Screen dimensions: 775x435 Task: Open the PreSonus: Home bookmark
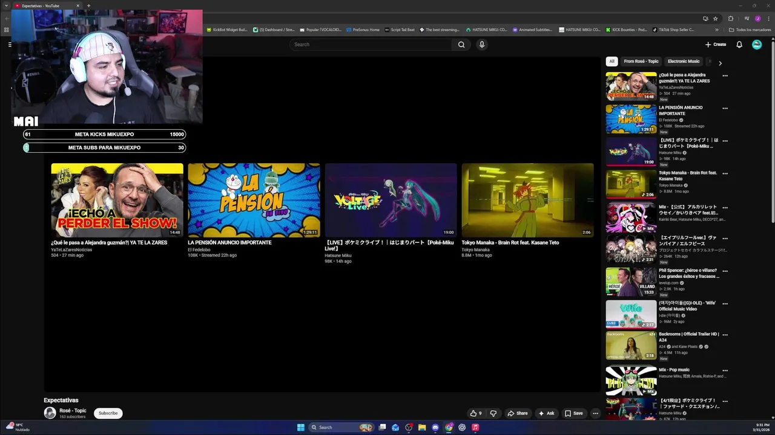[x=363, y=30]
